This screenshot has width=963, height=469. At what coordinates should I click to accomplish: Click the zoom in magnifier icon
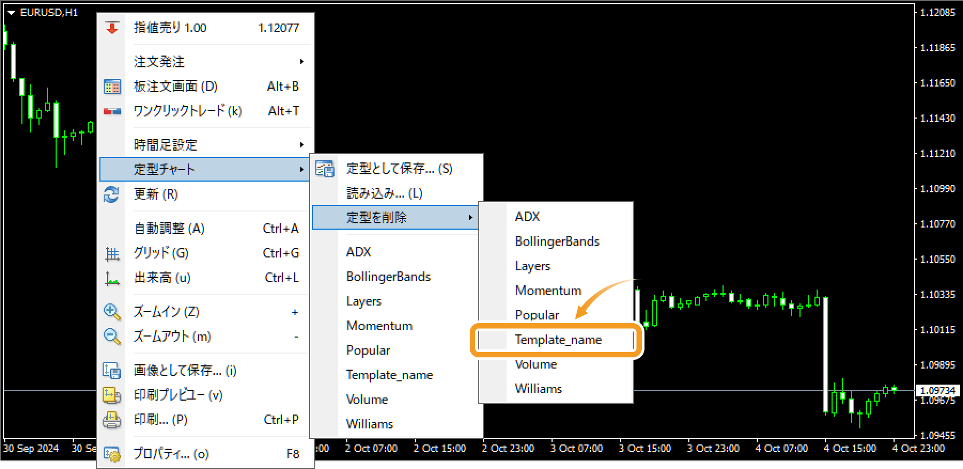112,312
